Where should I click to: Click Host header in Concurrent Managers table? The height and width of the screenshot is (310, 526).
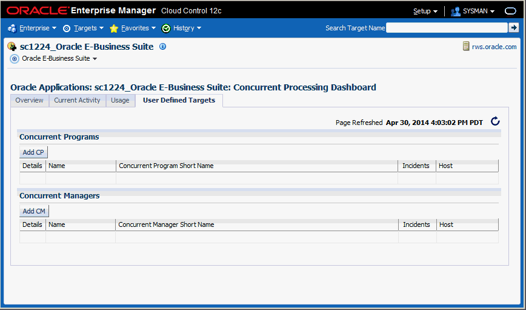[467, 224]
